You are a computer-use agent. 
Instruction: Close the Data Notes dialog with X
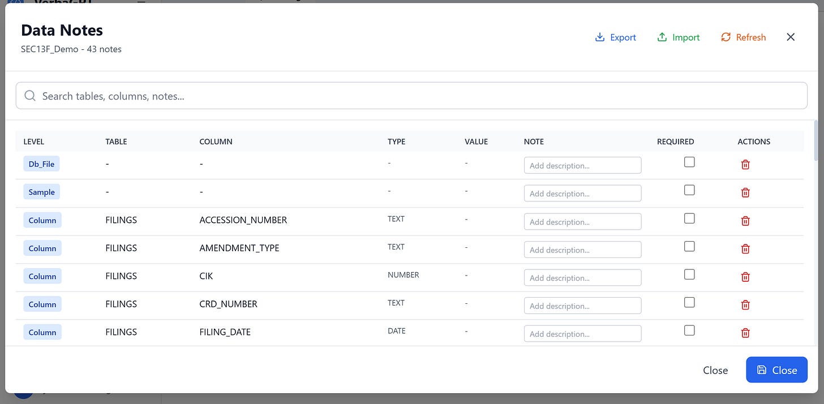(791, 37)
